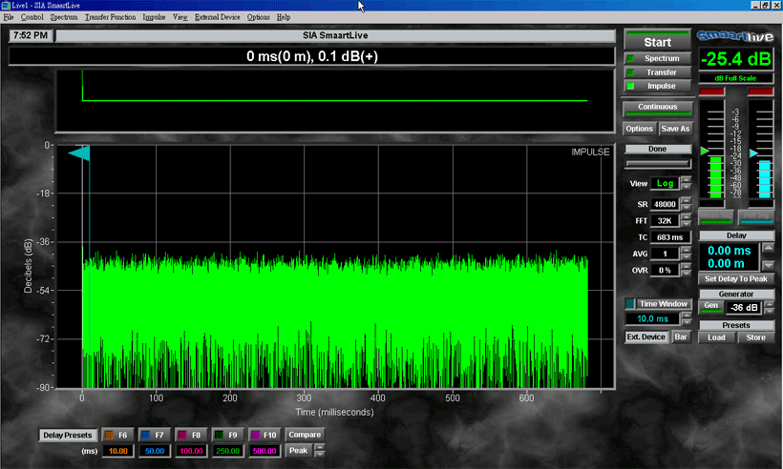Open the Control menu
Image resolution: width=783 pixels, height=469 pixels.
32,17
